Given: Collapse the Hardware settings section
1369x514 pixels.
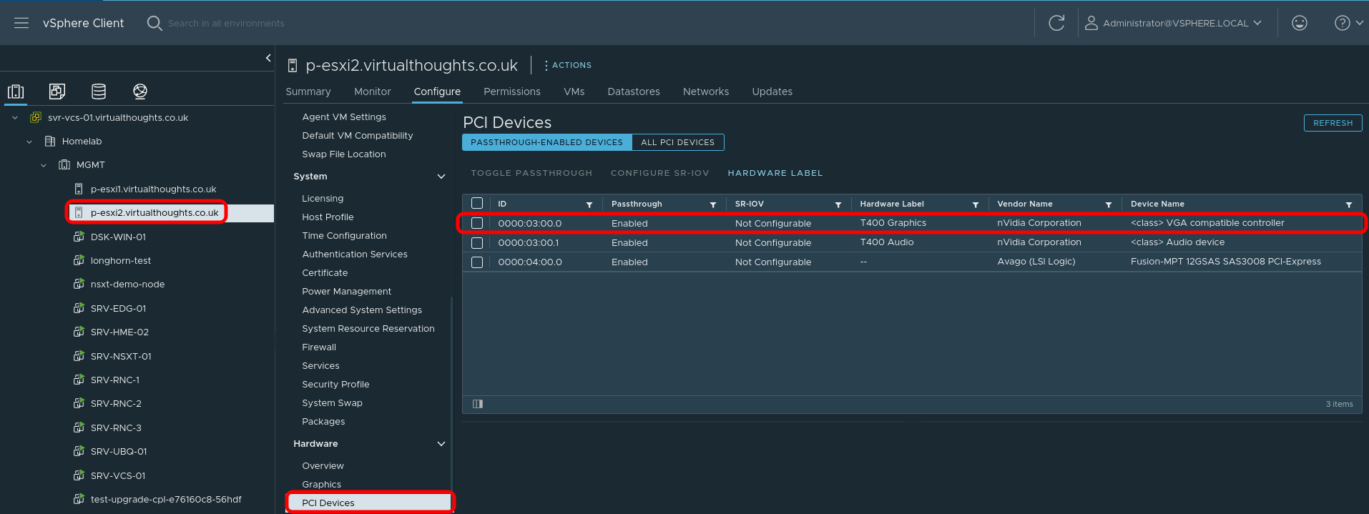Looking at the screenshot, I should [441, 444].
